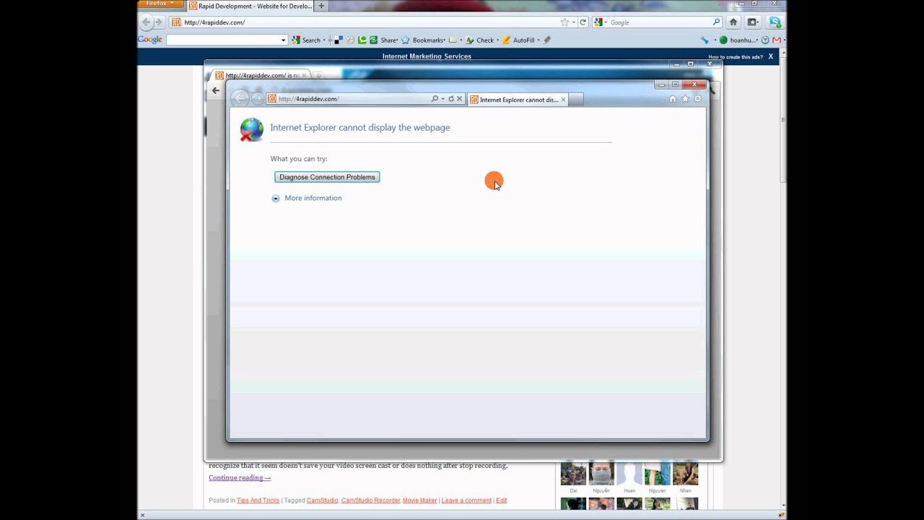The height and width of the screenshot is (520, 924).
Task: Click Firefox search magnifier icon
Action: pos(716,22)
